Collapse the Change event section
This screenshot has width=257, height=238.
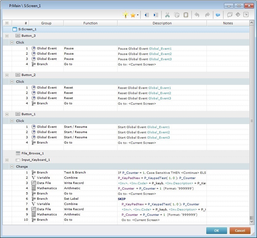point(12,167)
